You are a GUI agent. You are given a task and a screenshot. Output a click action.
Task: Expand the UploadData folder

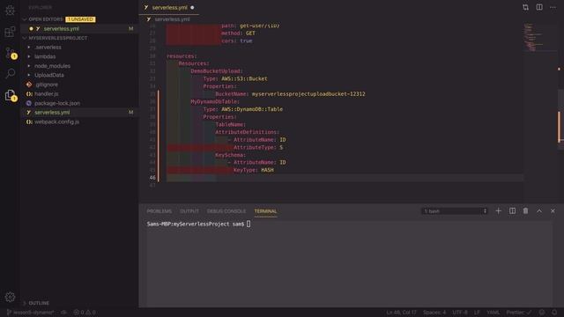pyautogui.click(x=49, y=75)
